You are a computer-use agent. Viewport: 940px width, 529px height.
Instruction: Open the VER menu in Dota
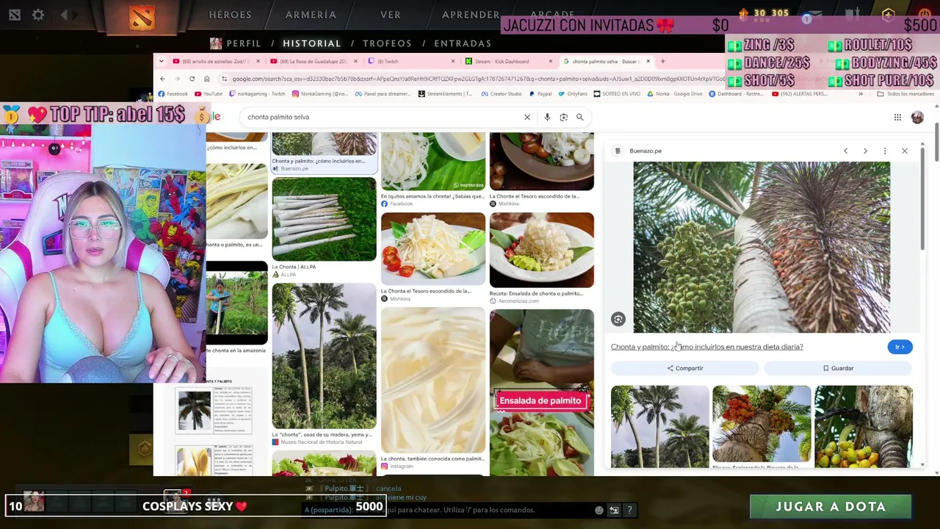(x=391, y=15)
